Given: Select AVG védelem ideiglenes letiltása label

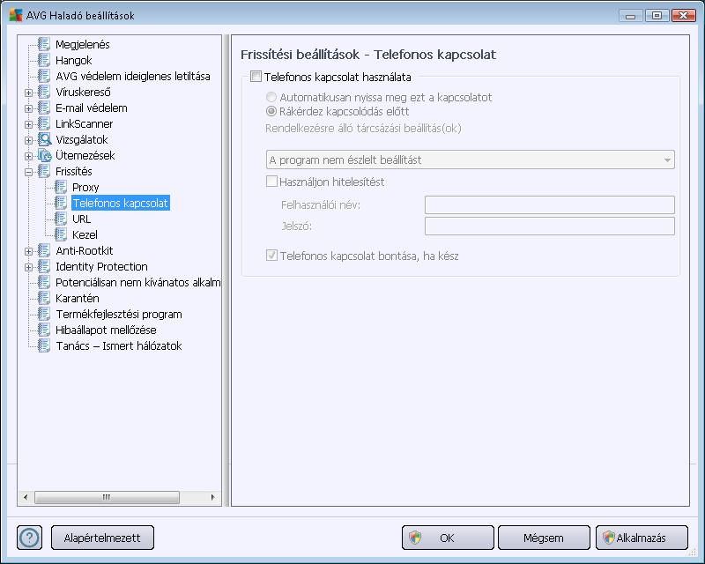Looking at the screenshot, I should coord(133,76).
